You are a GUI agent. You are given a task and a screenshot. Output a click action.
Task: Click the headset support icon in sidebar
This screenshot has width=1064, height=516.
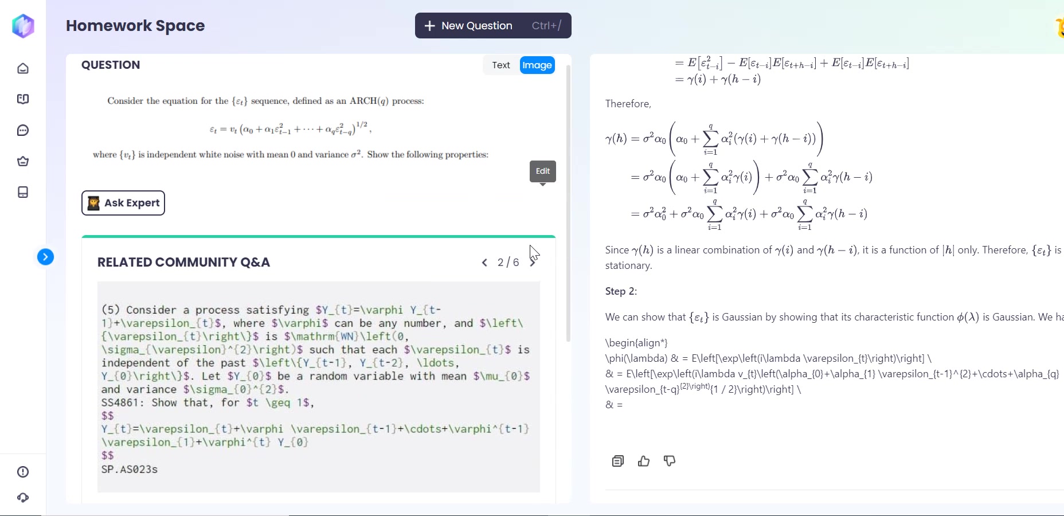[23, 498]
